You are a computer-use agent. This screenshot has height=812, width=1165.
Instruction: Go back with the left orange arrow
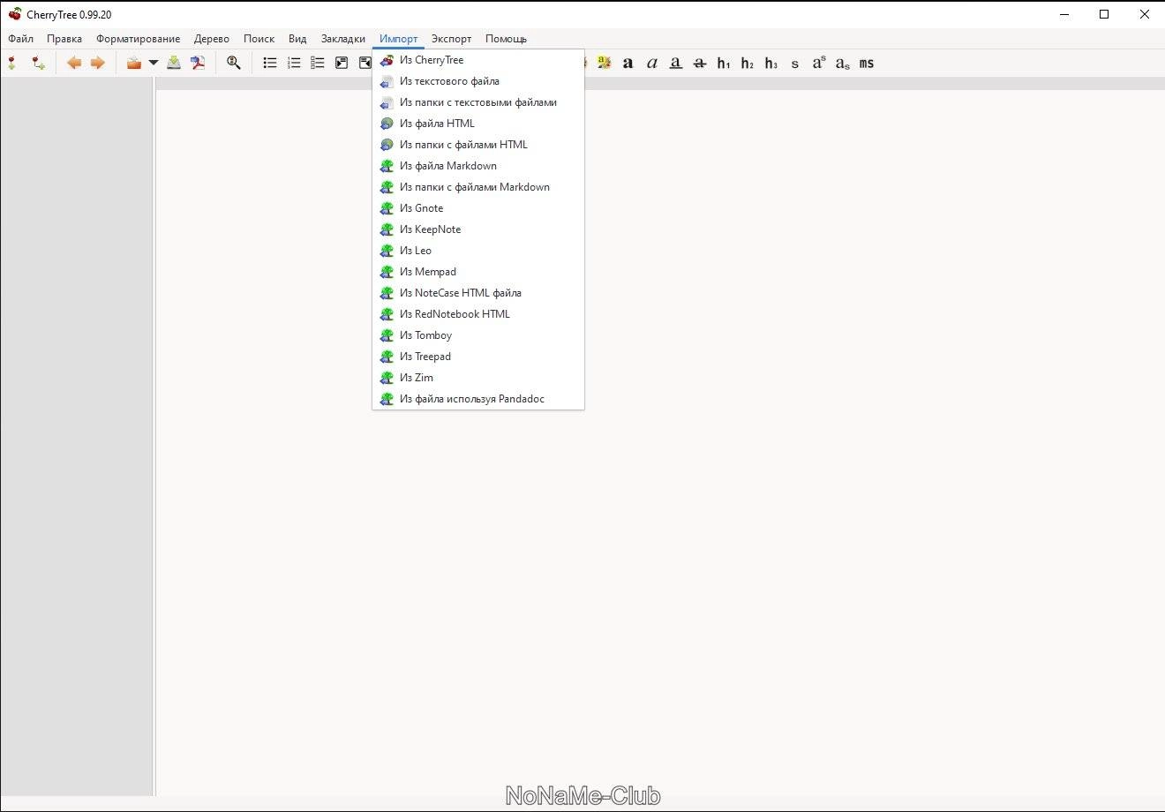[74, 63]
